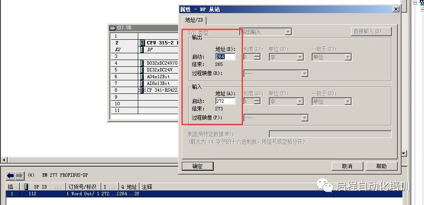This screenshot has height=205, width=424.
Task: Click the output length spinner arrows
Action: 258,57
